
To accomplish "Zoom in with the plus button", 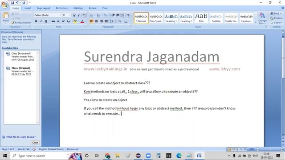I will click(282, 149).
